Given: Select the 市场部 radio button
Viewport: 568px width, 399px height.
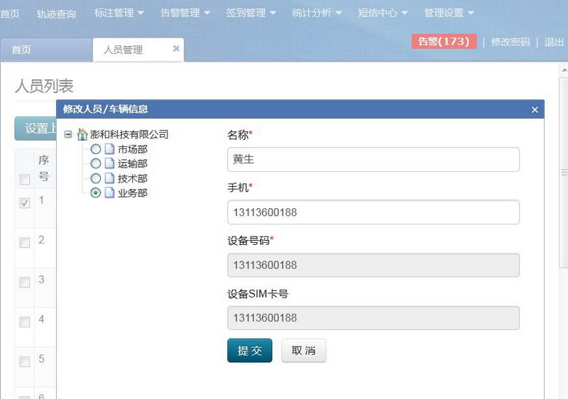Looking at the screenshot, I should 96,149.
